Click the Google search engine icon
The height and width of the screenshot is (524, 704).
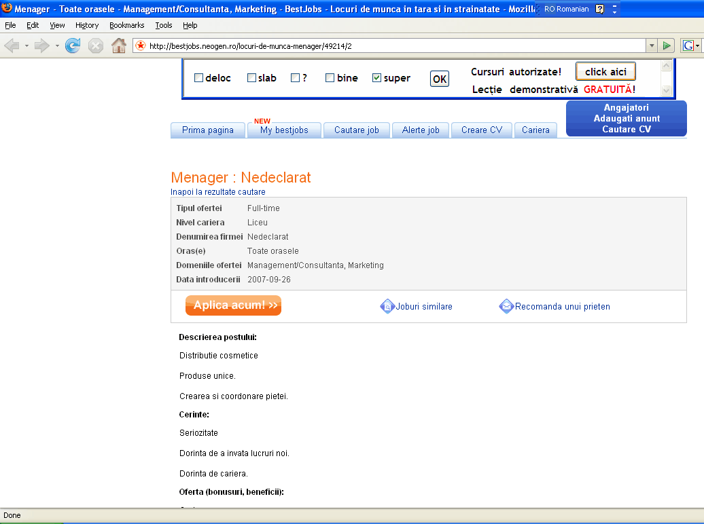688,45
